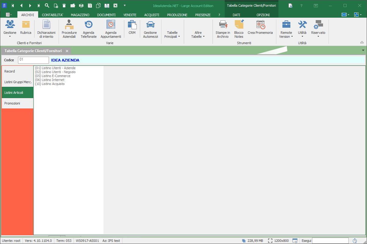This screenshot has width=367, height=244.
Task: Open Stampe in Archivio
Action: point(223,29)
